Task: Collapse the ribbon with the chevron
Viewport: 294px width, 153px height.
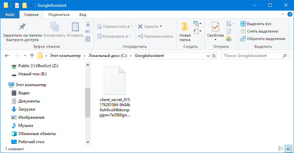Action: 282,14
